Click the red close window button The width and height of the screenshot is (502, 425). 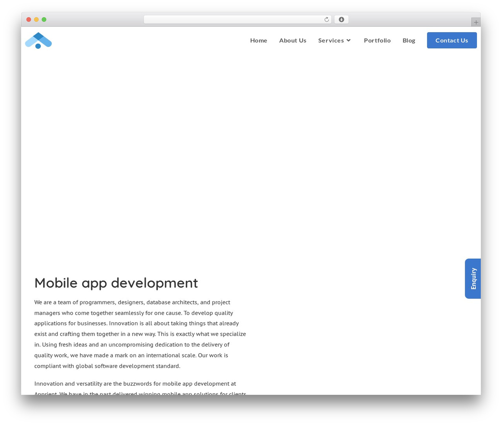click(x=29, y=20)
